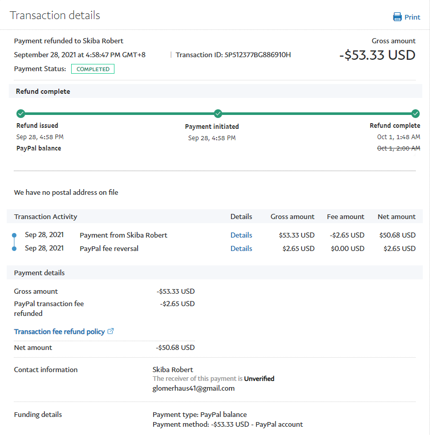Click the Unverified receiver status text
This screenshot has height=435, width=430.
point(259,378)
